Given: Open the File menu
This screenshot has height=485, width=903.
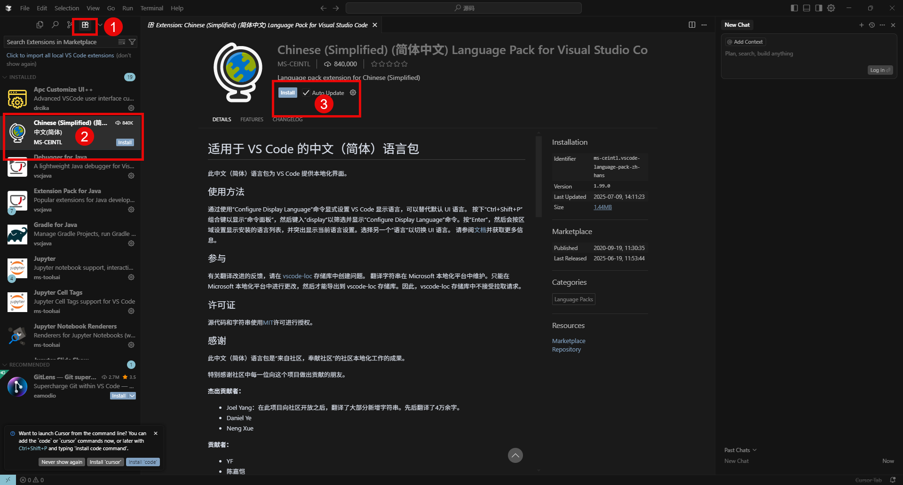Looking at the screenshot, I should (x=25, y=8).
